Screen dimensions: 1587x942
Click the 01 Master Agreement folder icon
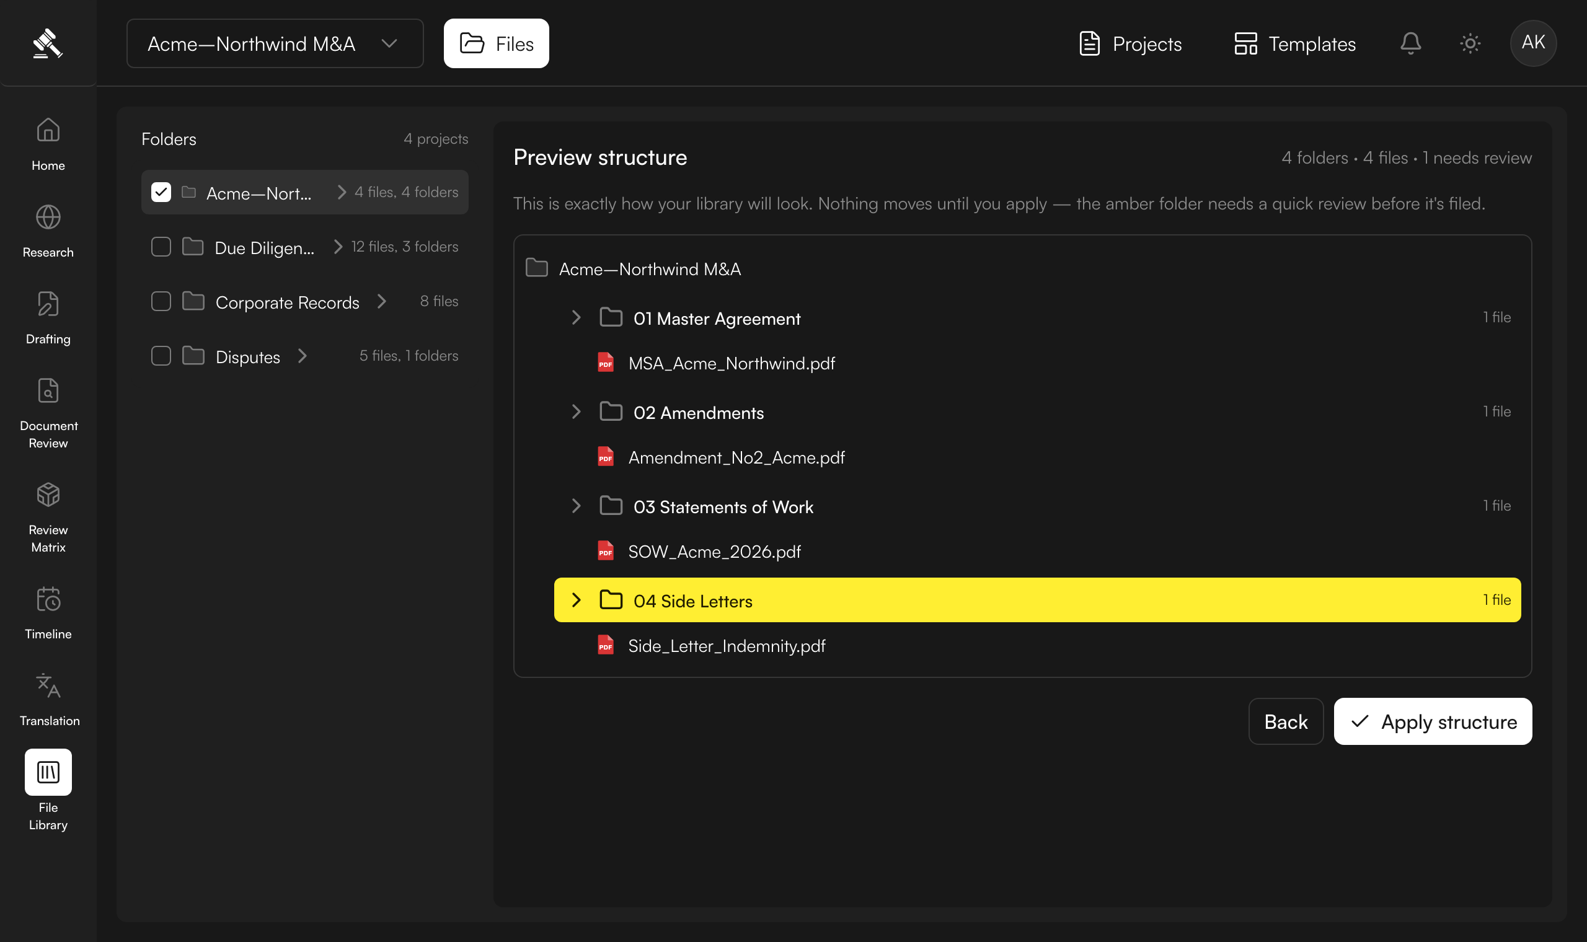pyautogui.click(x=611, y=317)
